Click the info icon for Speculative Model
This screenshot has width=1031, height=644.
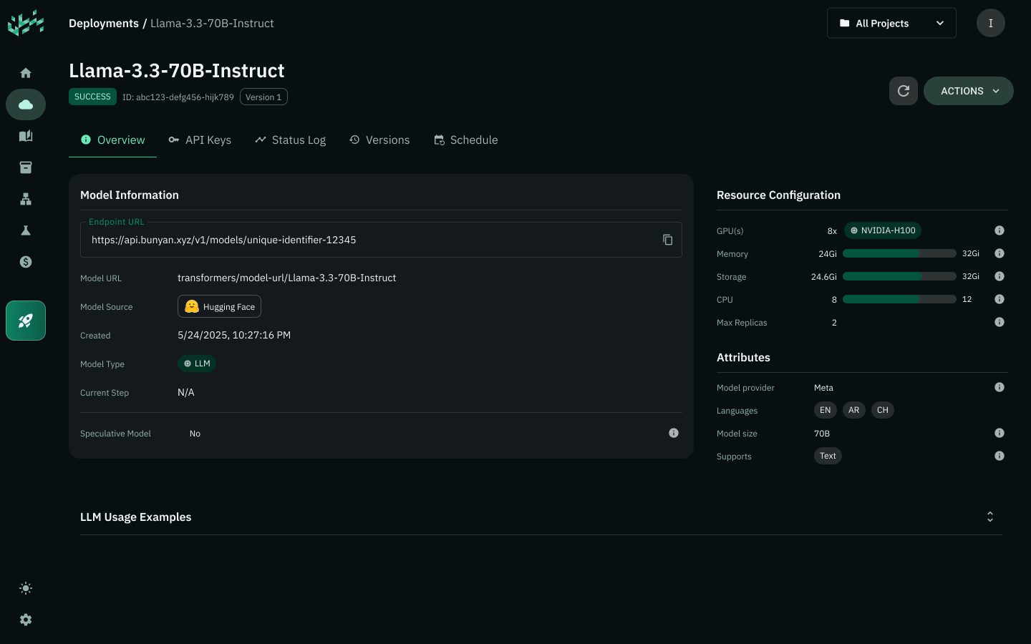674,433
